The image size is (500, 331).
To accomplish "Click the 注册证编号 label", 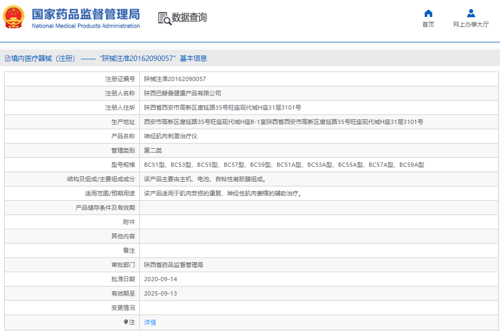I will click(120, 79).
